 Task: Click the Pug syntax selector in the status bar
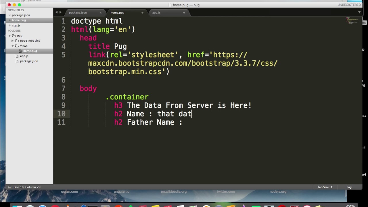349,187
